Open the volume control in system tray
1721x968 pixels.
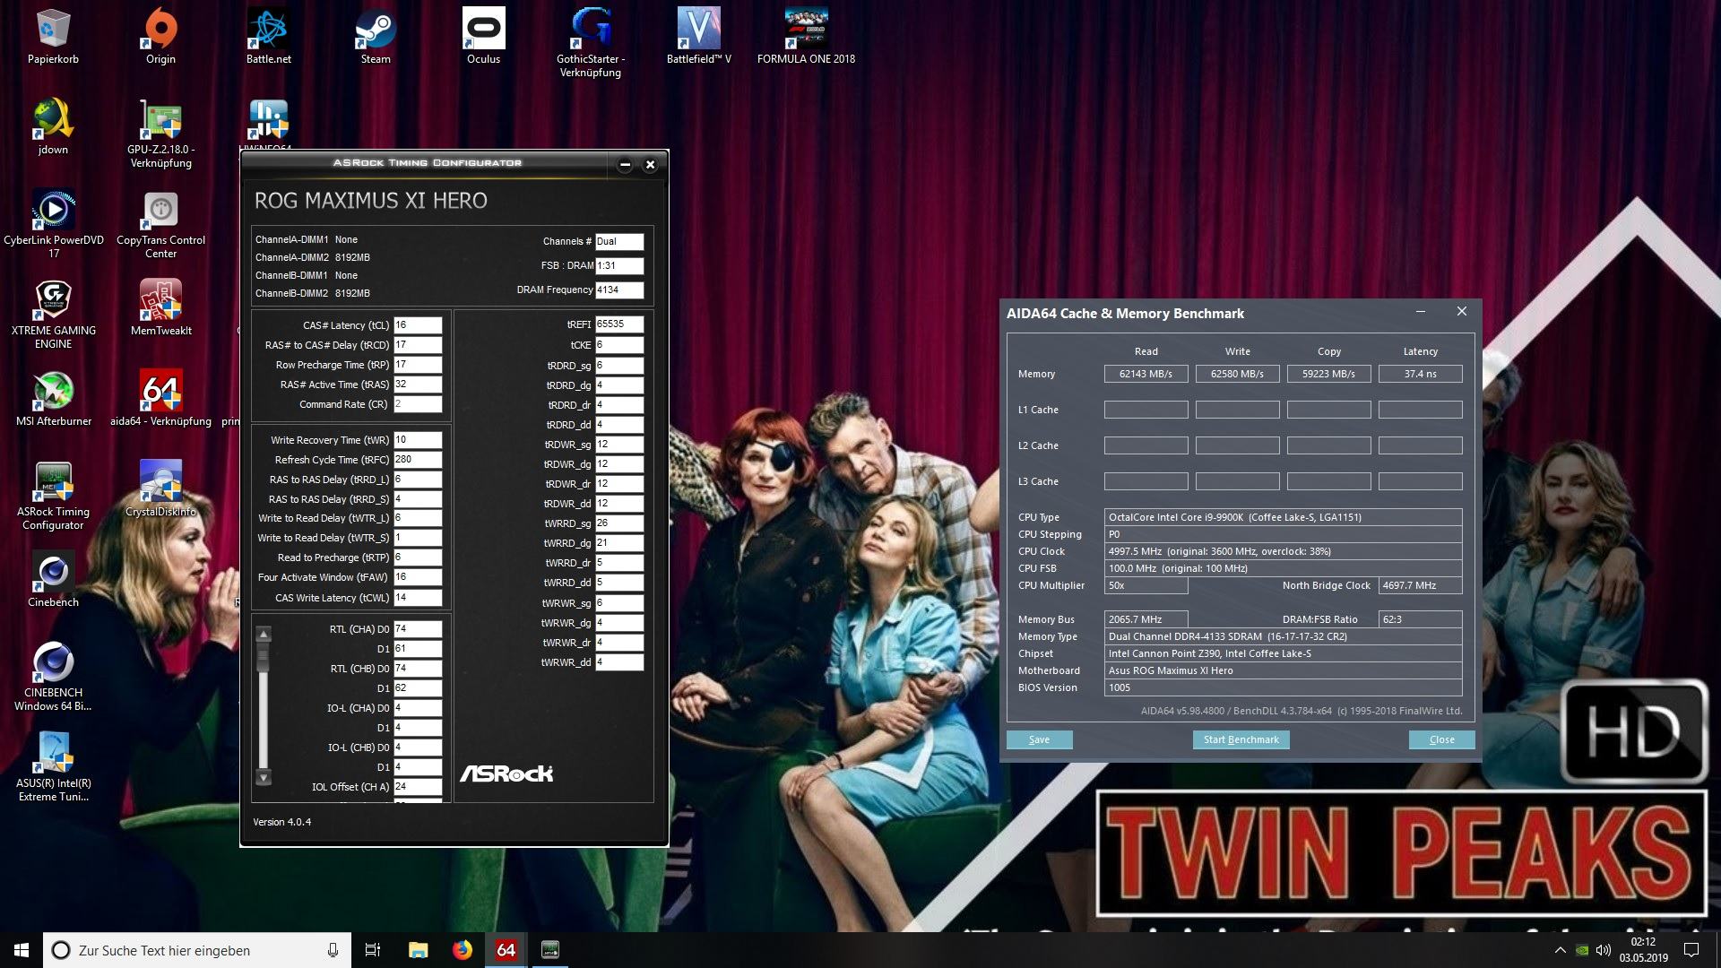1604,950
